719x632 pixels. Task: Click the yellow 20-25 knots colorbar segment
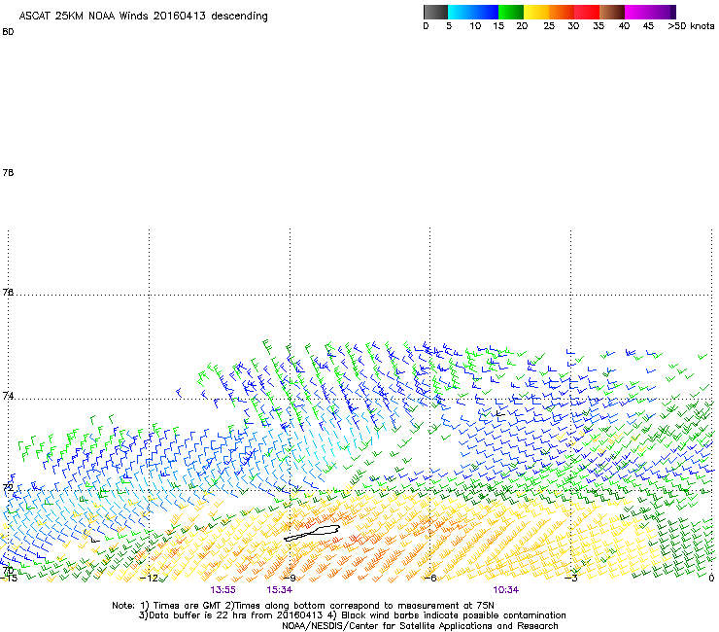click(x=536, y=12)
